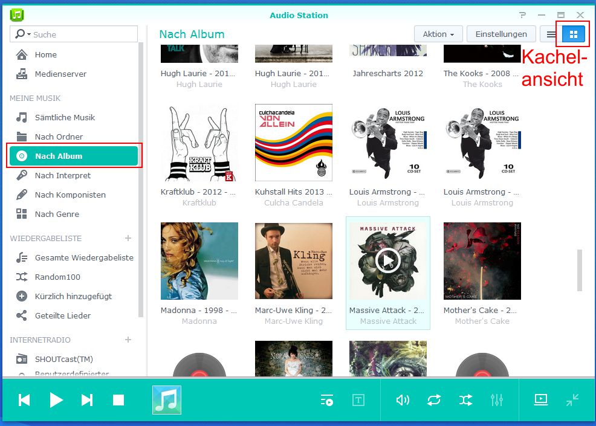Open Kürzlich hinzugefügt
Screen dimensions: 596x426
tap(74, 297)
